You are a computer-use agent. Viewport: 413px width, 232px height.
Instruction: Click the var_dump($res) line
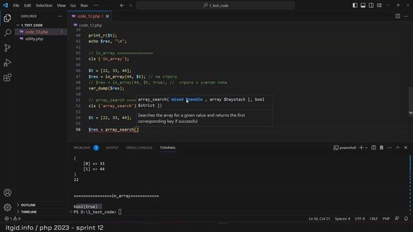click(106, 88)
